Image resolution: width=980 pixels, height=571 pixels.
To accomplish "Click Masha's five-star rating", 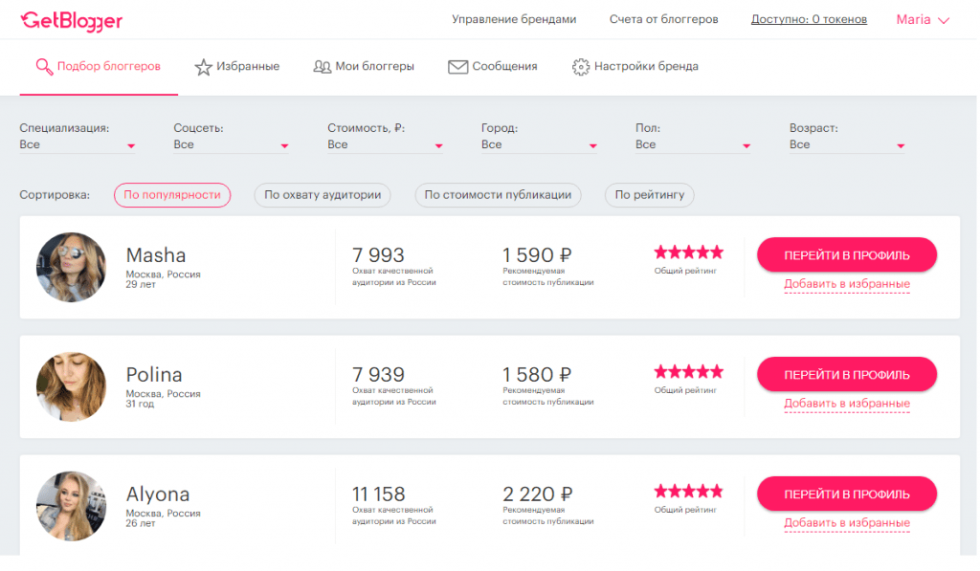I will [x=688, y=253].
